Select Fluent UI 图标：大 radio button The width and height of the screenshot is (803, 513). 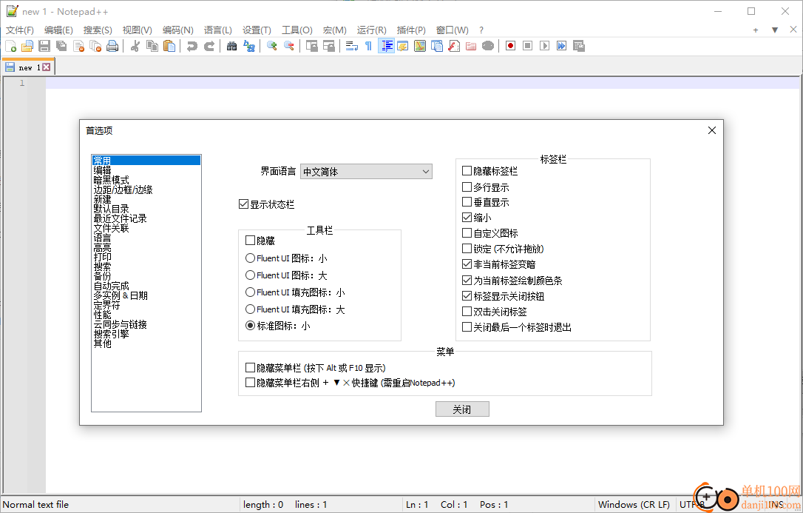tap(251, 275)
